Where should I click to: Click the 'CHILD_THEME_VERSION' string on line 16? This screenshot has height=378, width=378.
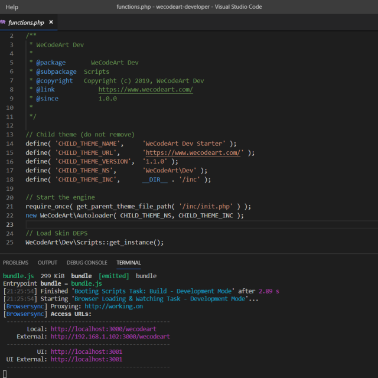tap(93, 161)
